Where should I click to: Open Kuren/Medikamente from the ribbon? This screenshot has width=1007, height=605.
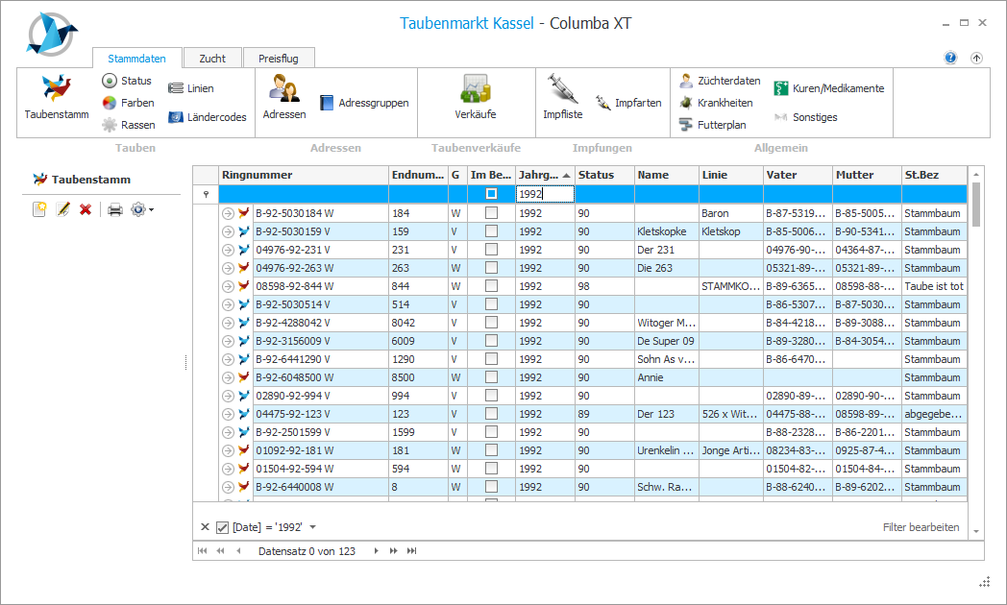click(x=828, y=88)
